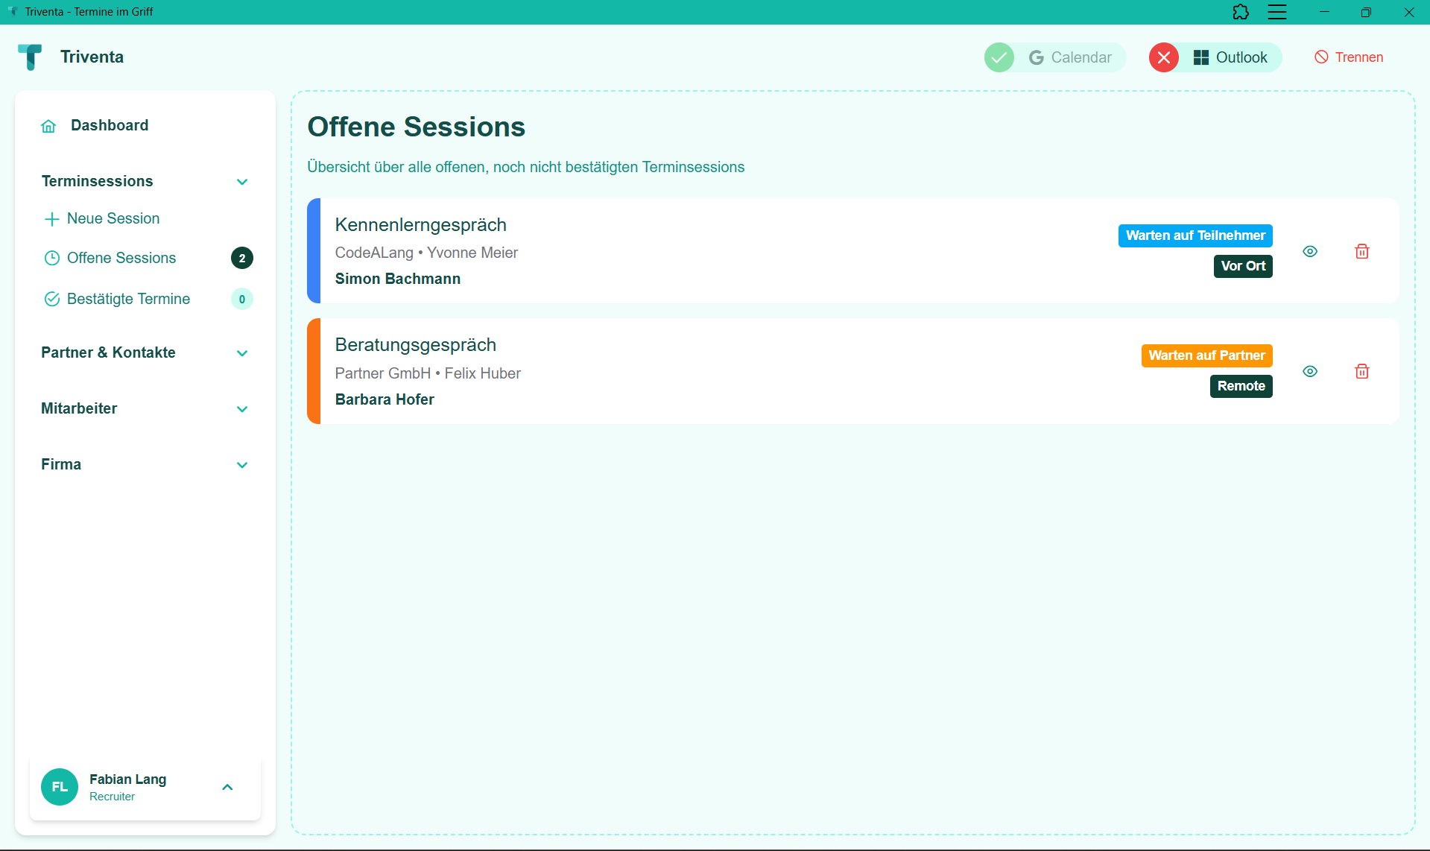1430x851 pixels.
Task: Open the extensions puzzle icon in title bar
Action: tap(1241, 12)
